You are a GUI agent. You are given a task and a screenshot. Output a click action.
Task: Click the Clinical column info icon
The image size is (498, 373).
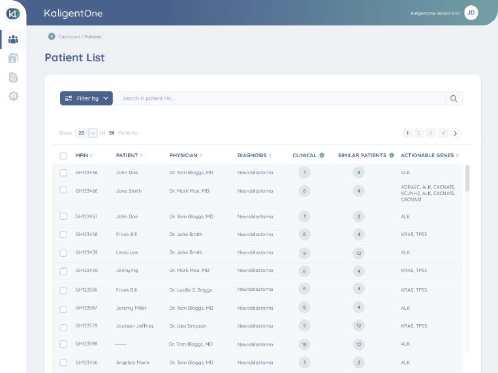pyautogui.click(x=322, y=155)
